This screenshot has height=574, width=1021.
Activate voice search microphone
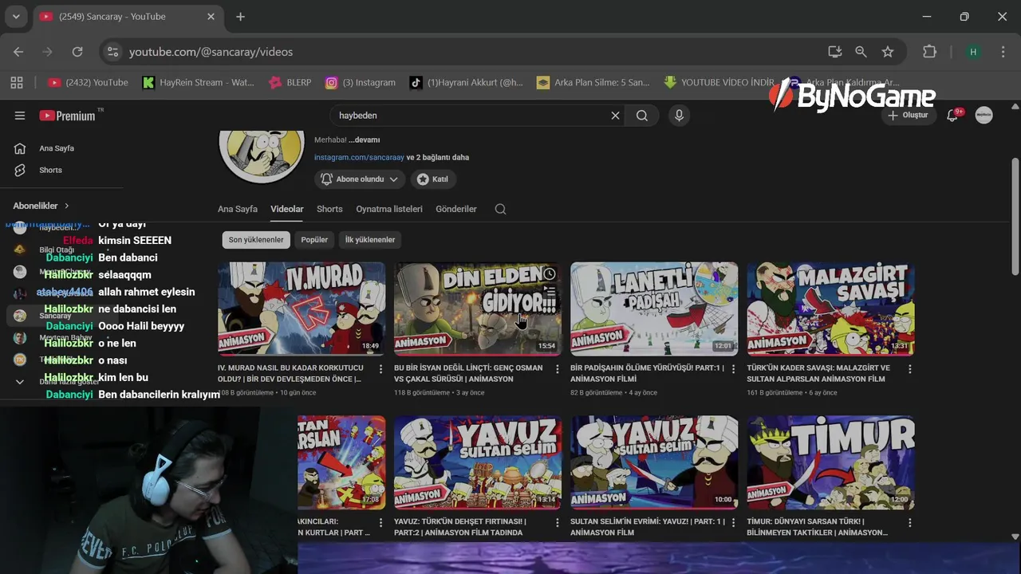(679, 116)
